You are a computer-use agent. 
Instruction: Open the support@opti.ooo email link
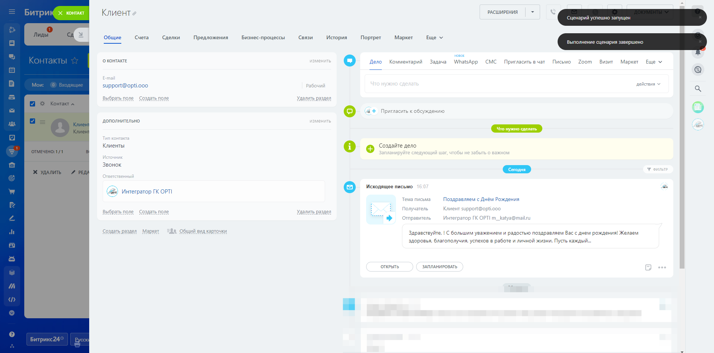click(x=125, y=86)
